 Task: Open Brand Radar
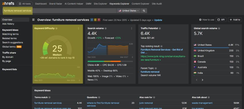click(56, 4)
